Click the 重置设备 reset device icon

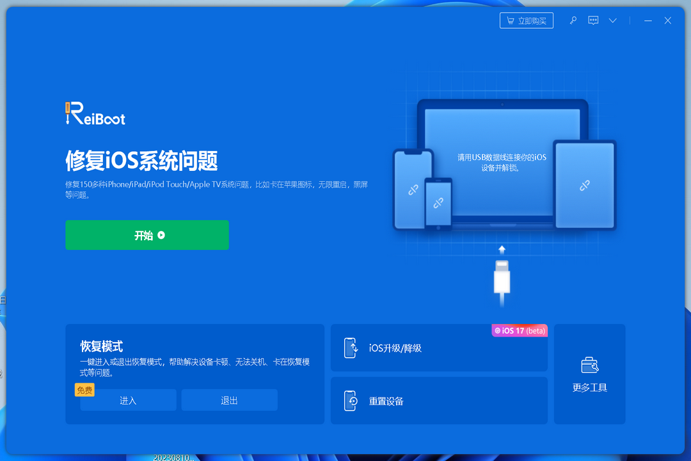(x=351, y=400)
